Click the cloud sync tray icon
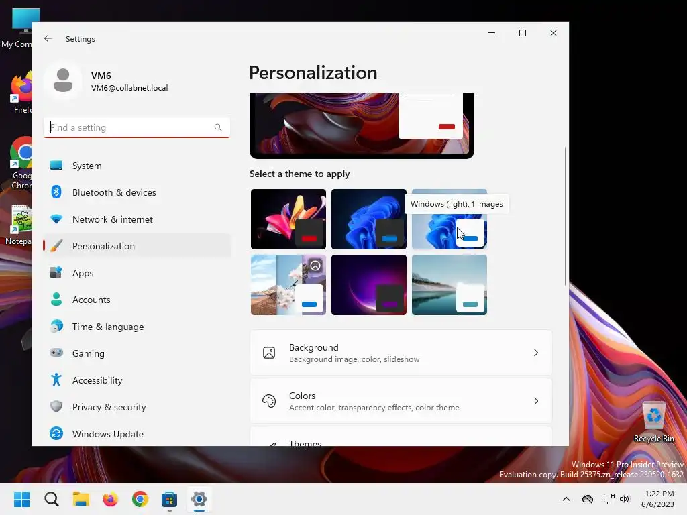 [x=588, y=499]
